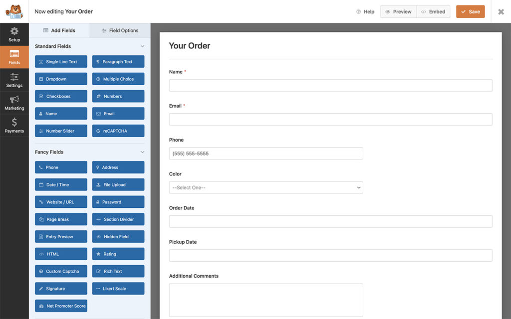Screen dimensions: 511x319
Task: Open the Color select dropdown in the form preview
Action: [x=266, y=187]
